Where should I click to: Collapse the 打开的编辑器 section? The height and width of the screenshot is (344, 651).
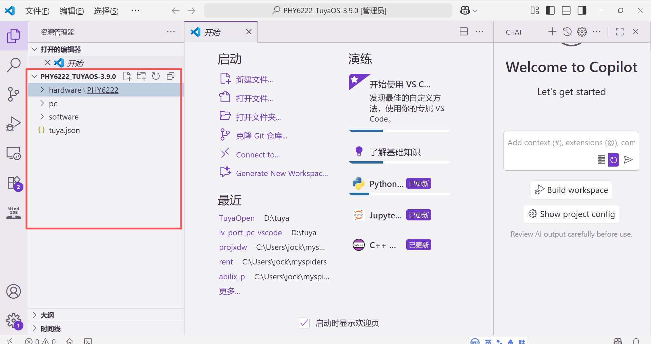(34, 49)
